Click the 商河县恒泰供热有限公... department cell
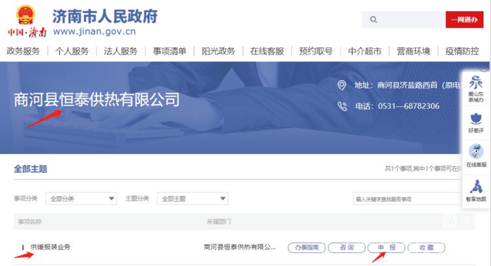The image size is (491, 266). click(240, 247)
